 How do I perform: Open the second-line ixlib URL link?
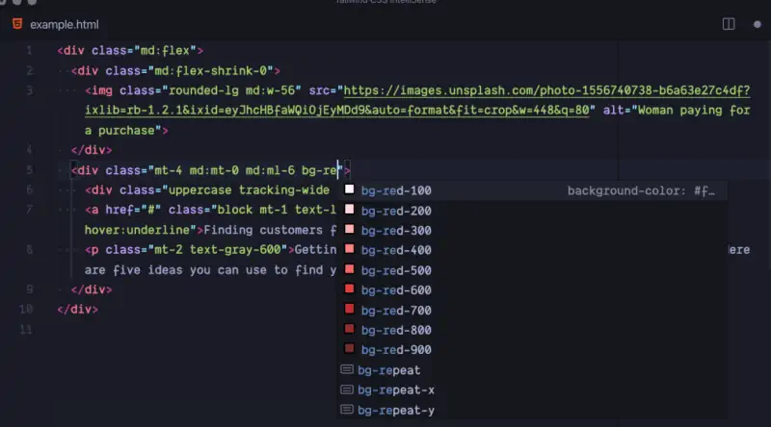pyautogui.click(x=336, y=111)
